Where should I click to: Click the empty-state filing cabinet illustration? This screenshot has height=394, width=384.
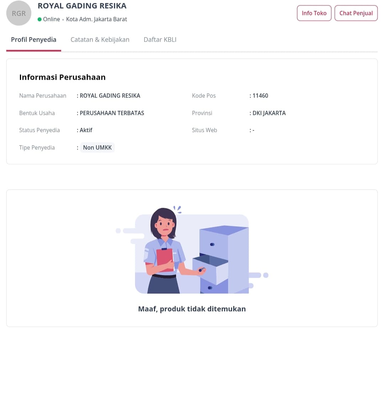(x=192, y=250)
